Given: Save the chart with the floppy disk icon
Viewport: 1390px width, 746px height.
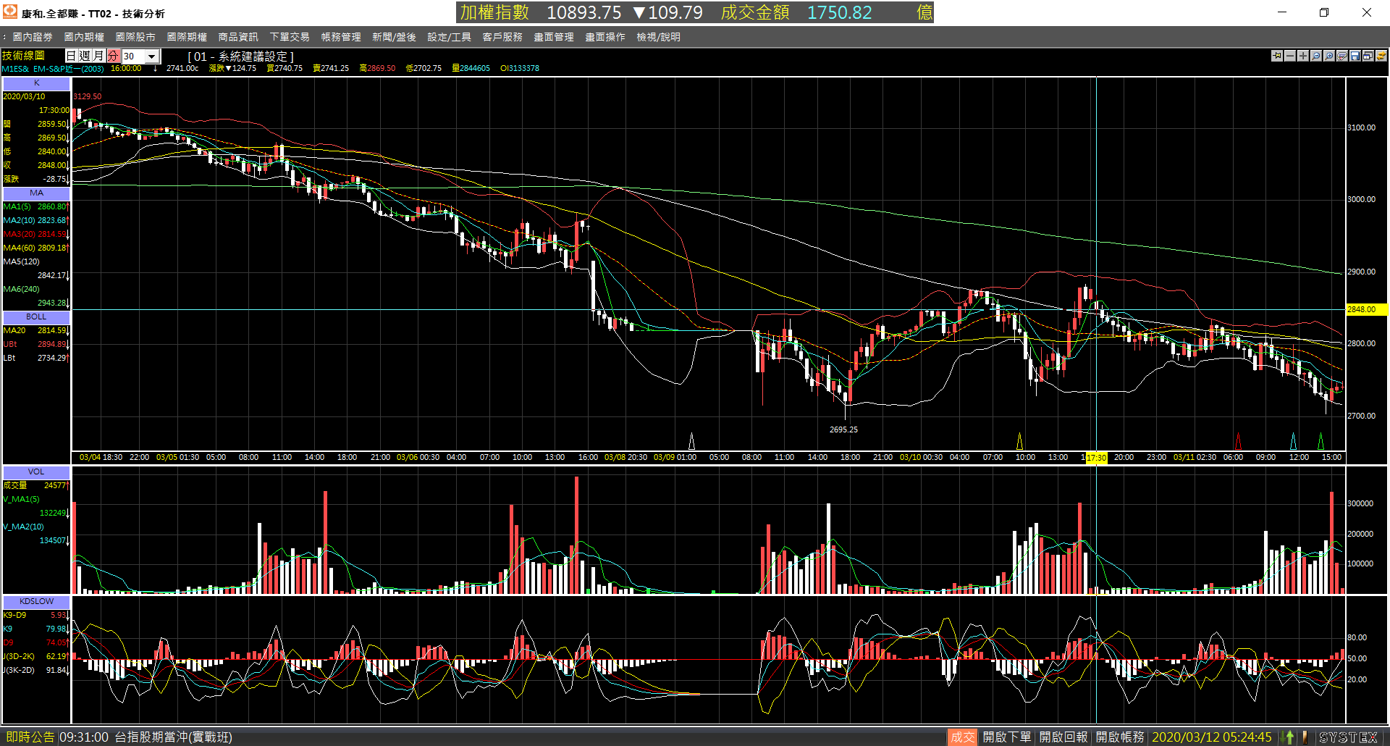Looking at the screenshot, I should click(1355, 56).
